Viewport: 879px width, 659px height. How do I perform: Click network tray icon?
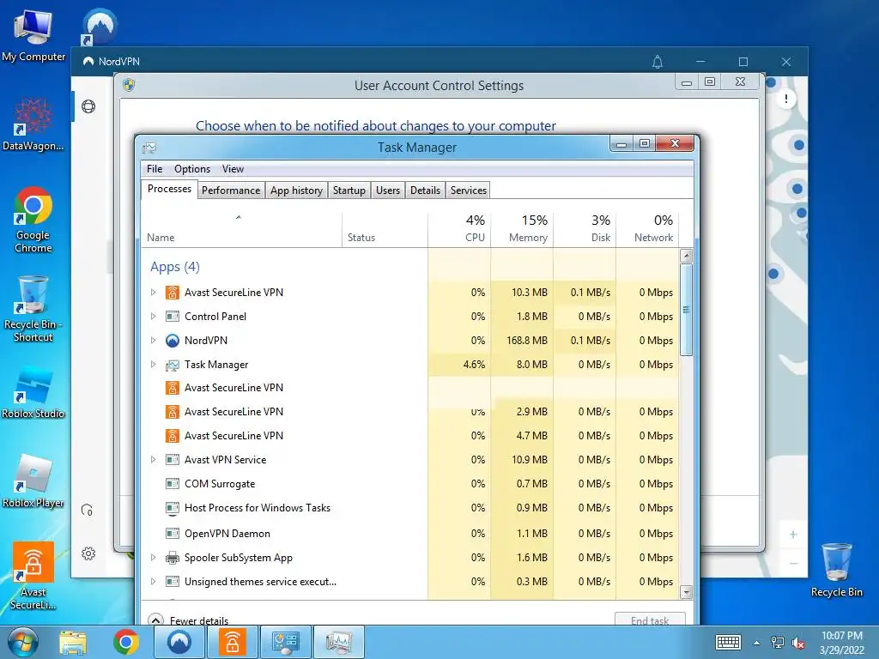[778, 643]
